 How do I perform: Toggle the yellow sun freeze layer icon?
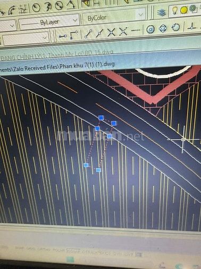tap(184, 10)
